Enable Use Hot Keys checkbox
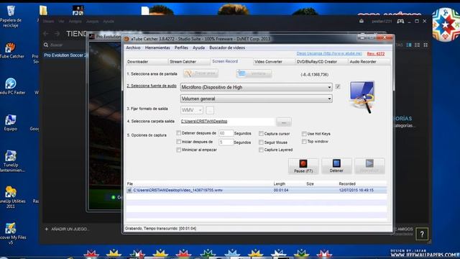460x259 pixels. click(304, 134)
